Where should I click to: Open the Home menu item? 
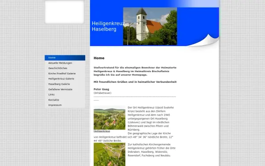tap(65, 58)
